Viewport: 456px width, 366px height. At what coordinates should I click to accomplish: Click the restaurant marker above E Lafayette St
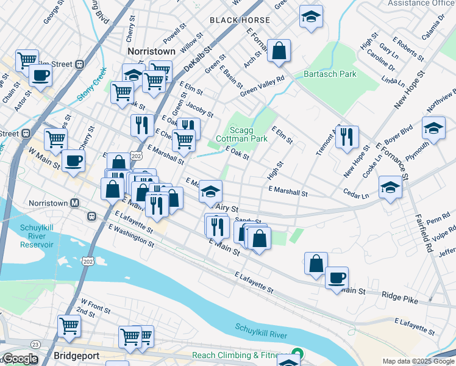coord(157,208)
